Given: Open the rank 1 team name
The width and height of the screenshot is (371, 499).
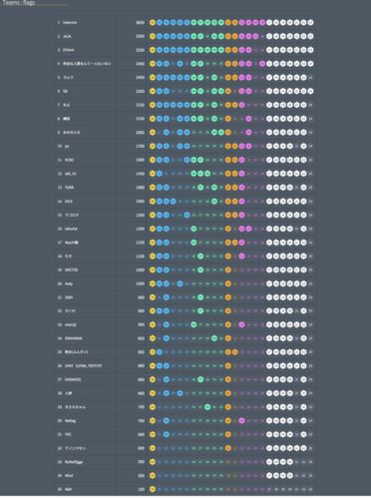Looking at the screenshot, I should pyautogui.click(x=70, y=23).
